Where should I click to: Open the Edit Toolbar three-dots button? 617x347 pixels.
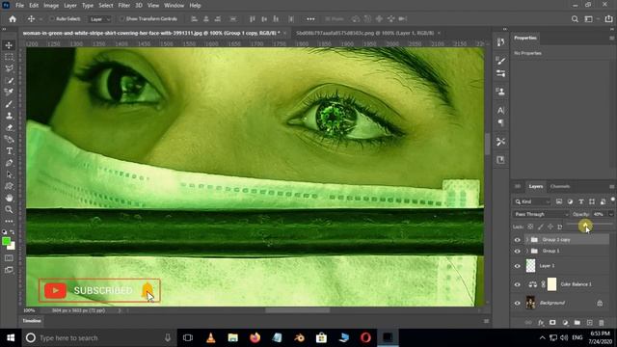9,221
